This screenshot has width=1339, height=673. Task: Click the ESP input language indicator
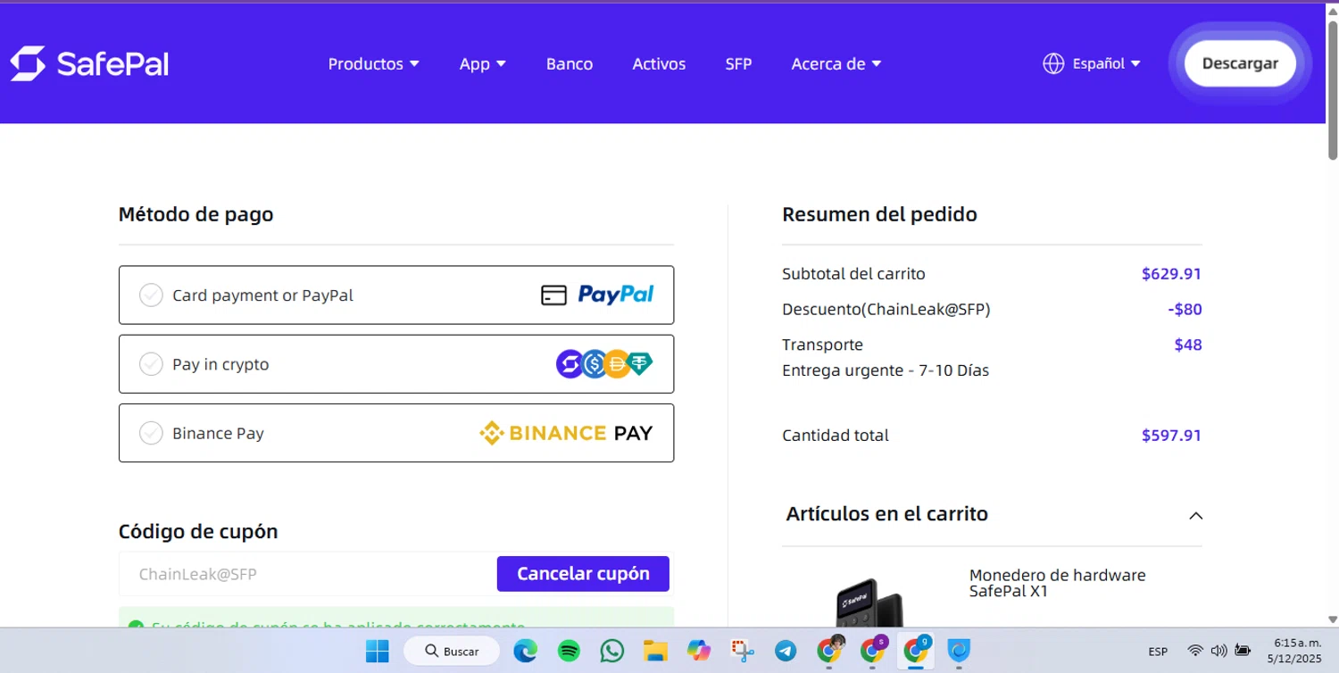click(1158, 652)
